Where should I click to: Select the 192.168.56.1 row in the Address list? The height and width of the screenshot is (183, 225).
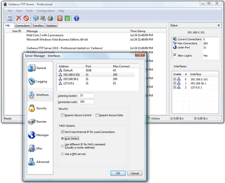pyautogui.click(x=96, y=79)
